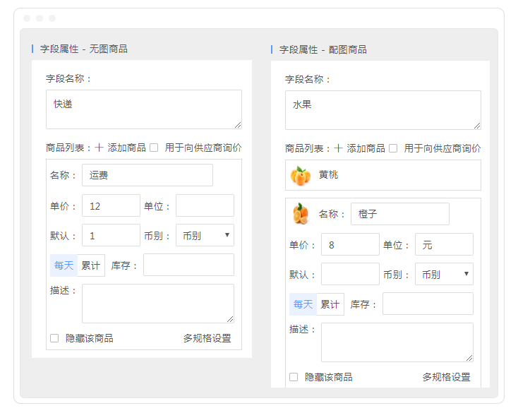Focus the 单价 field showing 12
Image resolution: width=518 pixels, height=413 pixels.
tap(111, 205)
